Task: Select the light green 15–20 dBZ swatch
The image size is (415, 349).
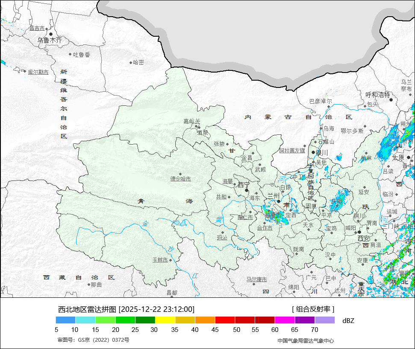Action: pyautogui.click(x=105, y=320)
